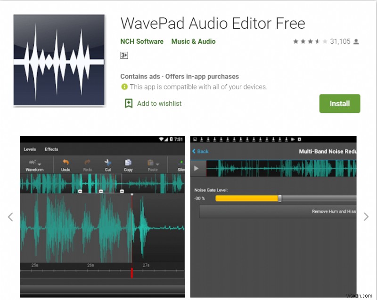Click the first WavePad screenshot thumbnail
This screenshot has width=377, height=300.
click(x=102, y=214)
